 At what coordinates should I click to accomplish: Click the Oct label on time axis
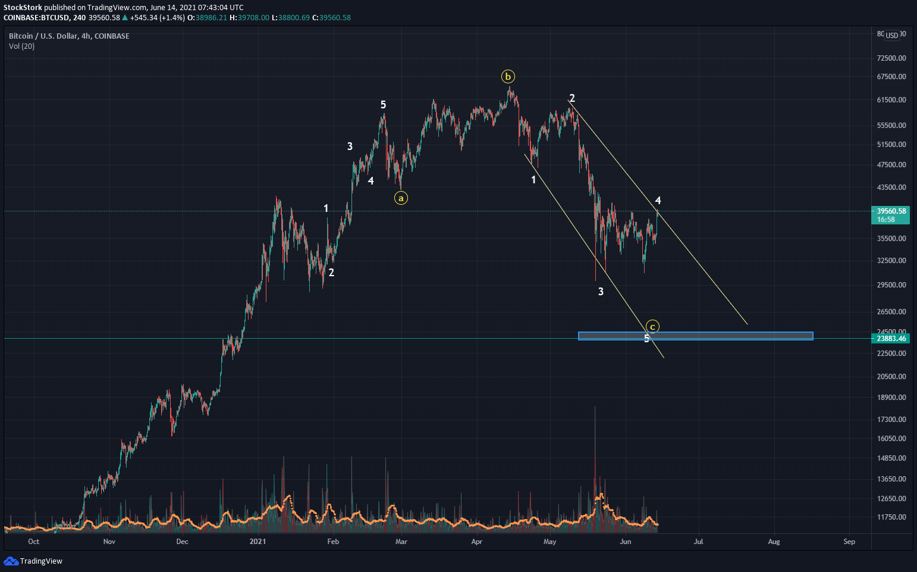click(34, 542)
